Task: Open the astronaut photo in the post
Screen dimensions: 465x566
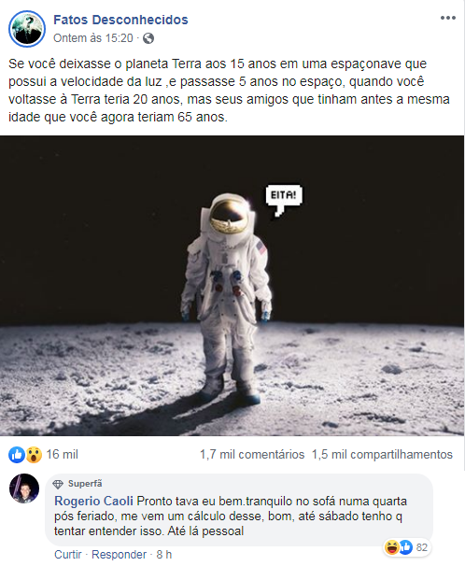Action: click(232, 286)
